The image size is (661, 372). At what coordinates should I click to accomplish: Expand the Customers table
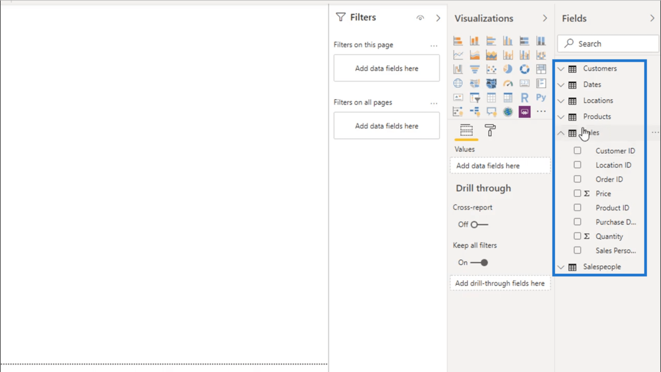click(561, 69)
